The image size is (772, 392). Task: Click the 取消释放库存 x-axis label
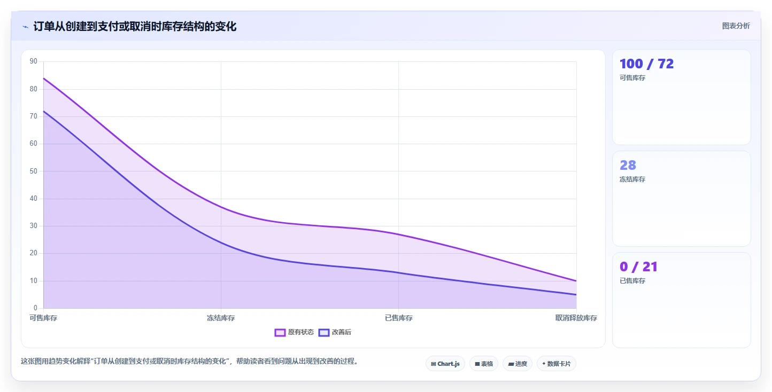(x=576, y=318)
